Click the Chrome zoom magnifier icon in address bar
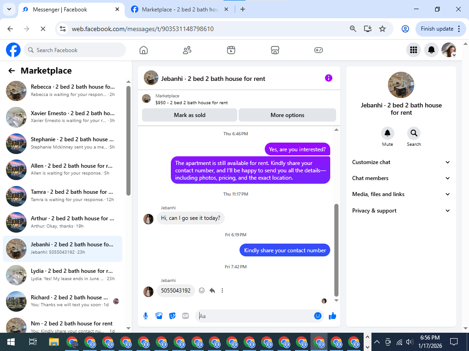This screenshot has height=351, width=469. pos(353,29)
